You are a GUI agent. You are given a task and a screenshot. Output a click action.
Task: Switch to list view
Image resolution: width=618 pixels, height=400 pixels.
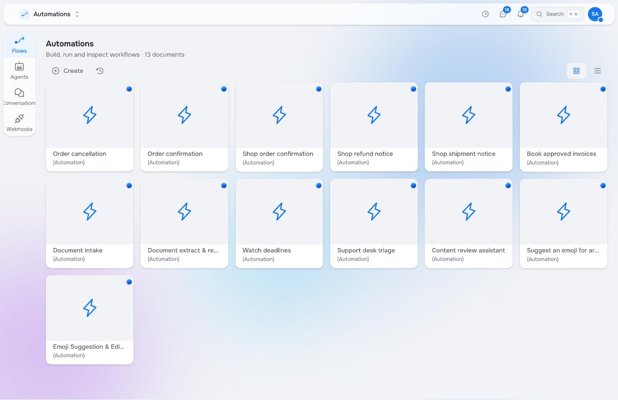tap(598, 71)
